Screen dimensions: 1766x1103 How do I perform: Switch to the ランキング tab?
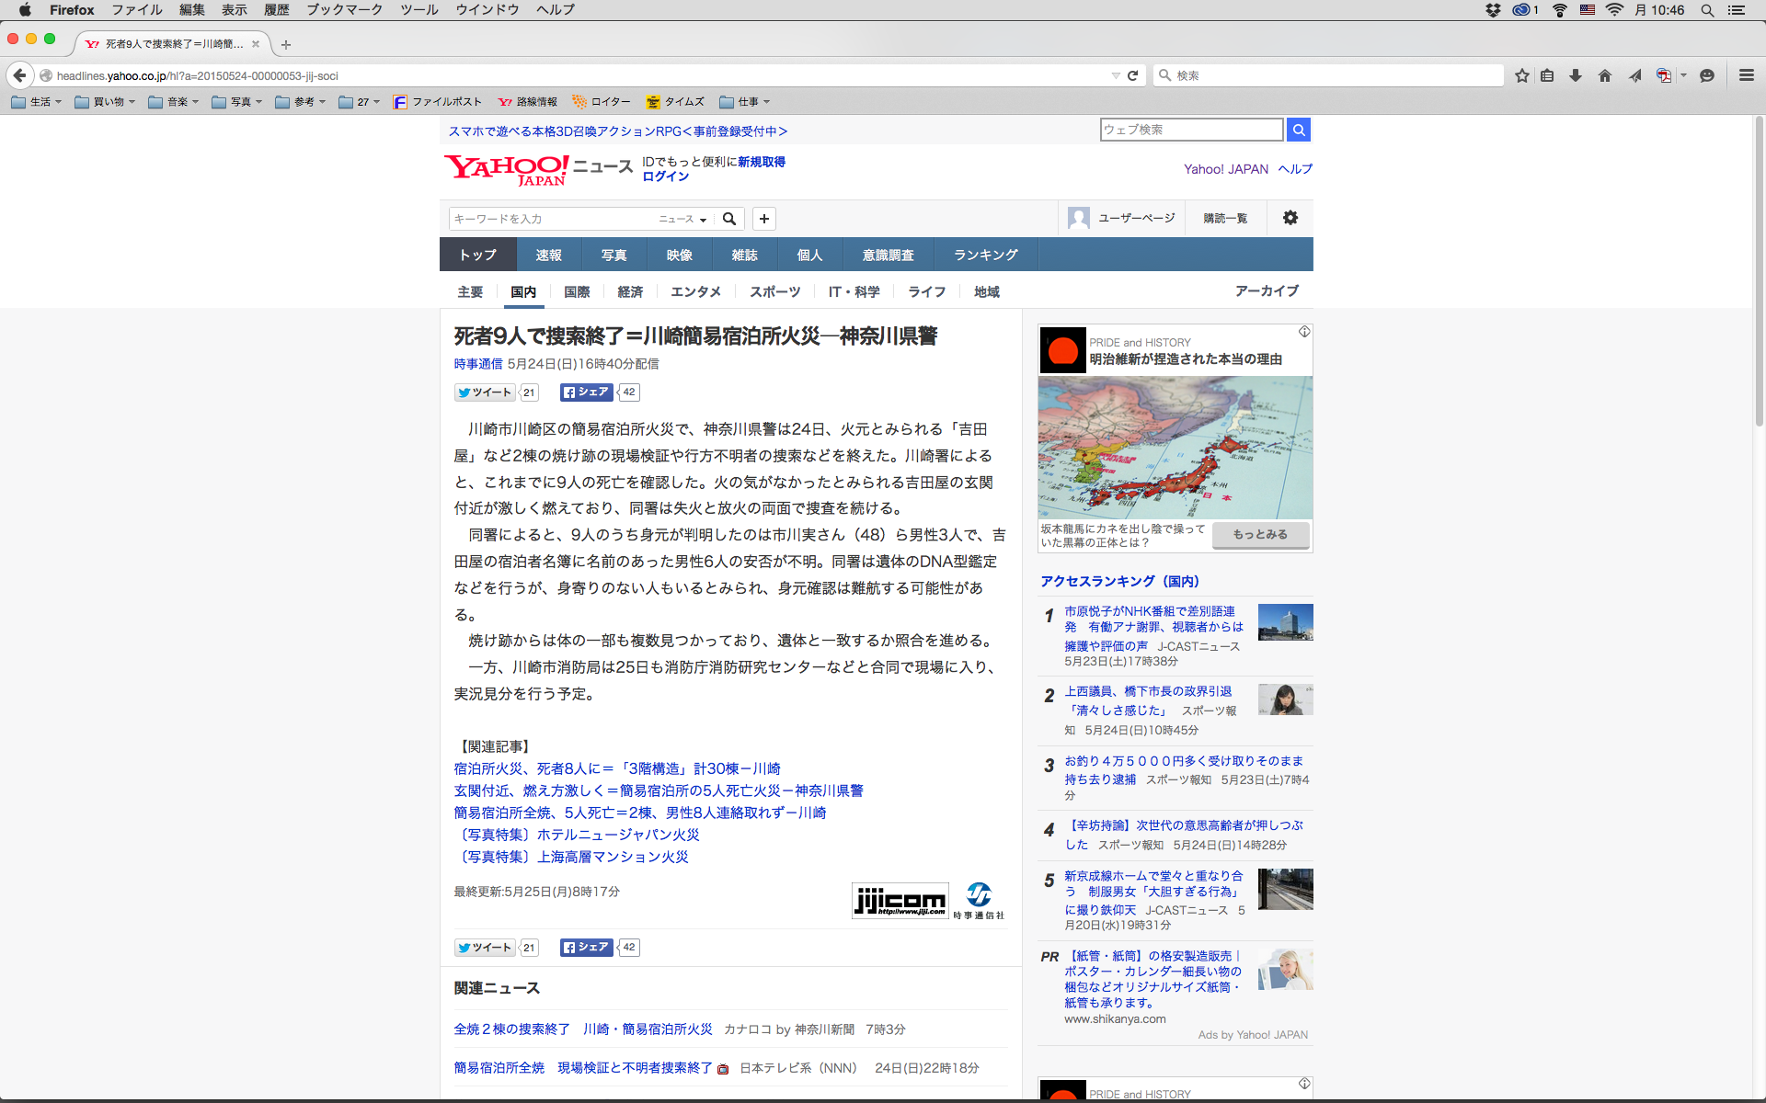985,255
